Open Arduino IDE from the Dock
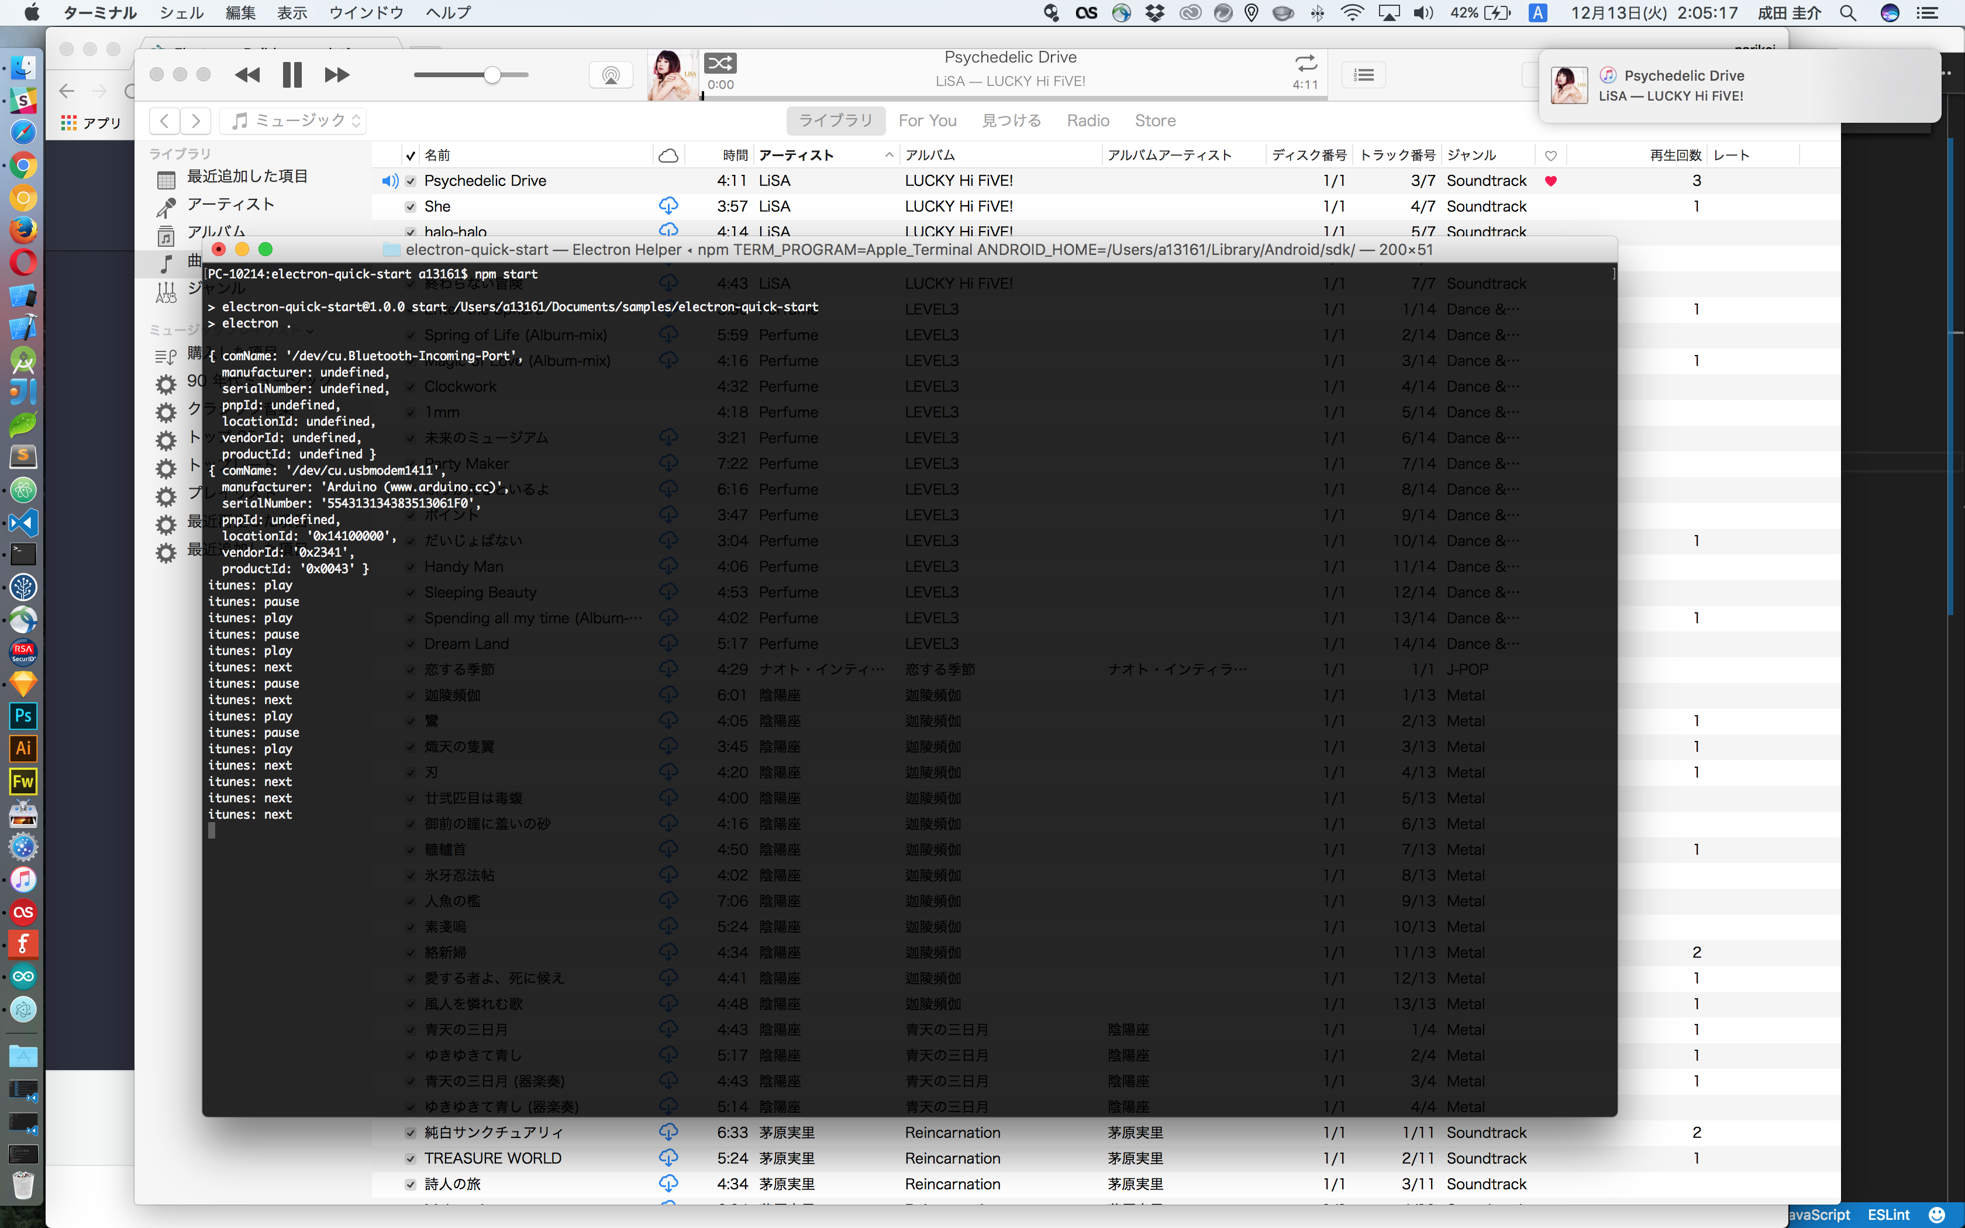The image size is (1965, 1228). click(23, 976)
